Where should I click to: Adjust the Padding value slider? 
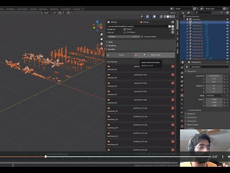(x=124, y=37)
